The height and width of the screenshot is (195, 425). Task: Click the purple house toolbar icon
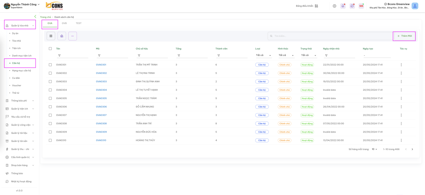click(x=62, y=36)
